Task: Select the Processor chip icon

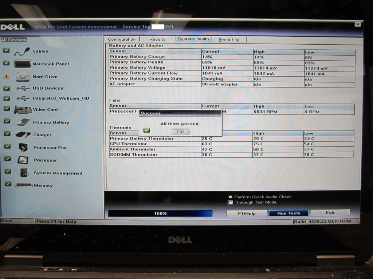Action: [x=23, y=160]
